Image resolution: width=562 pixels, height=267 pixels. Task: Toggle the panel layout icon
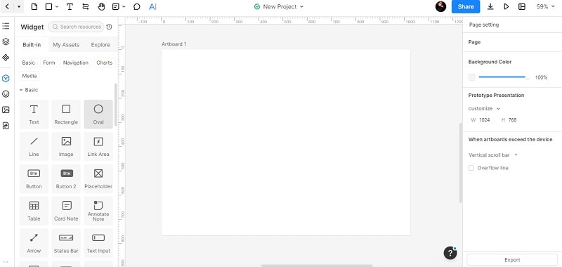tap(522, 6)
